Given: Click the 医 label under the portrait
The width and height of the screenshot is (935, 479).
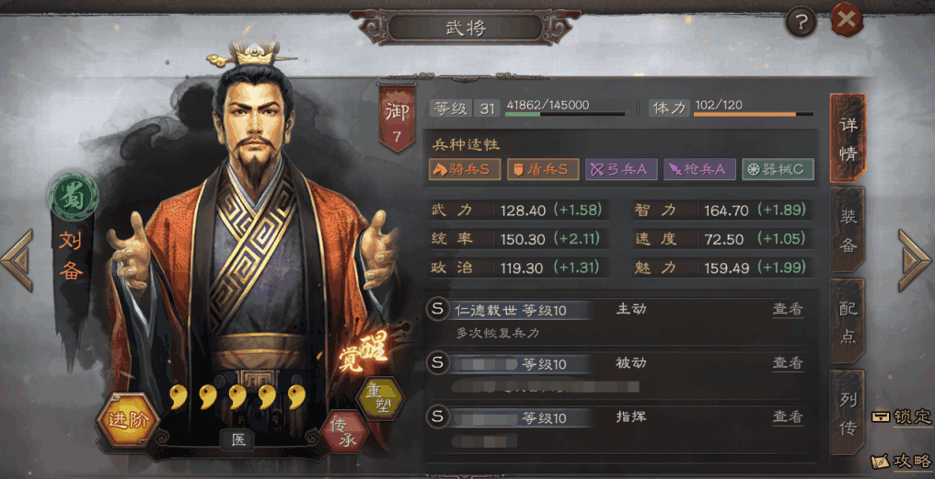Looking at the screenshot, I should coord(238,440).
